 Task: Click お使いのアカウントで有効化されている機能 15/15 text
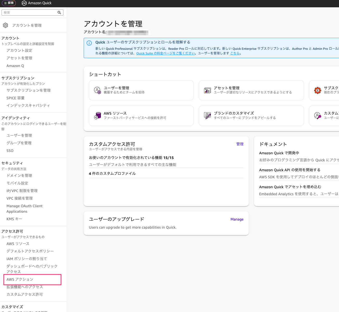(x=131, y=158)
